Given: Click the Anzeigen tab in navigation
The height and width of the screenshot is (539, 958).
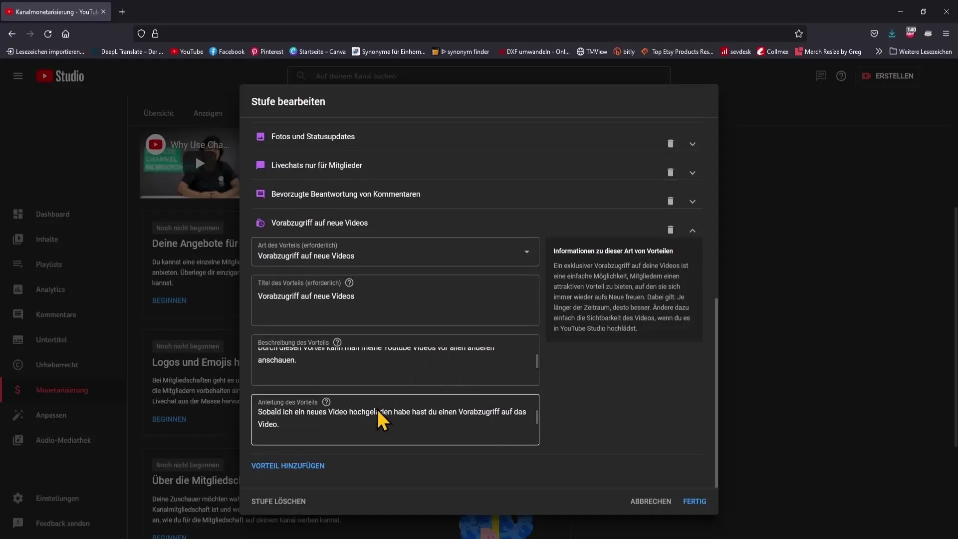Looking at the screenshot, I should pyautogui.click(x=208, y=112).
